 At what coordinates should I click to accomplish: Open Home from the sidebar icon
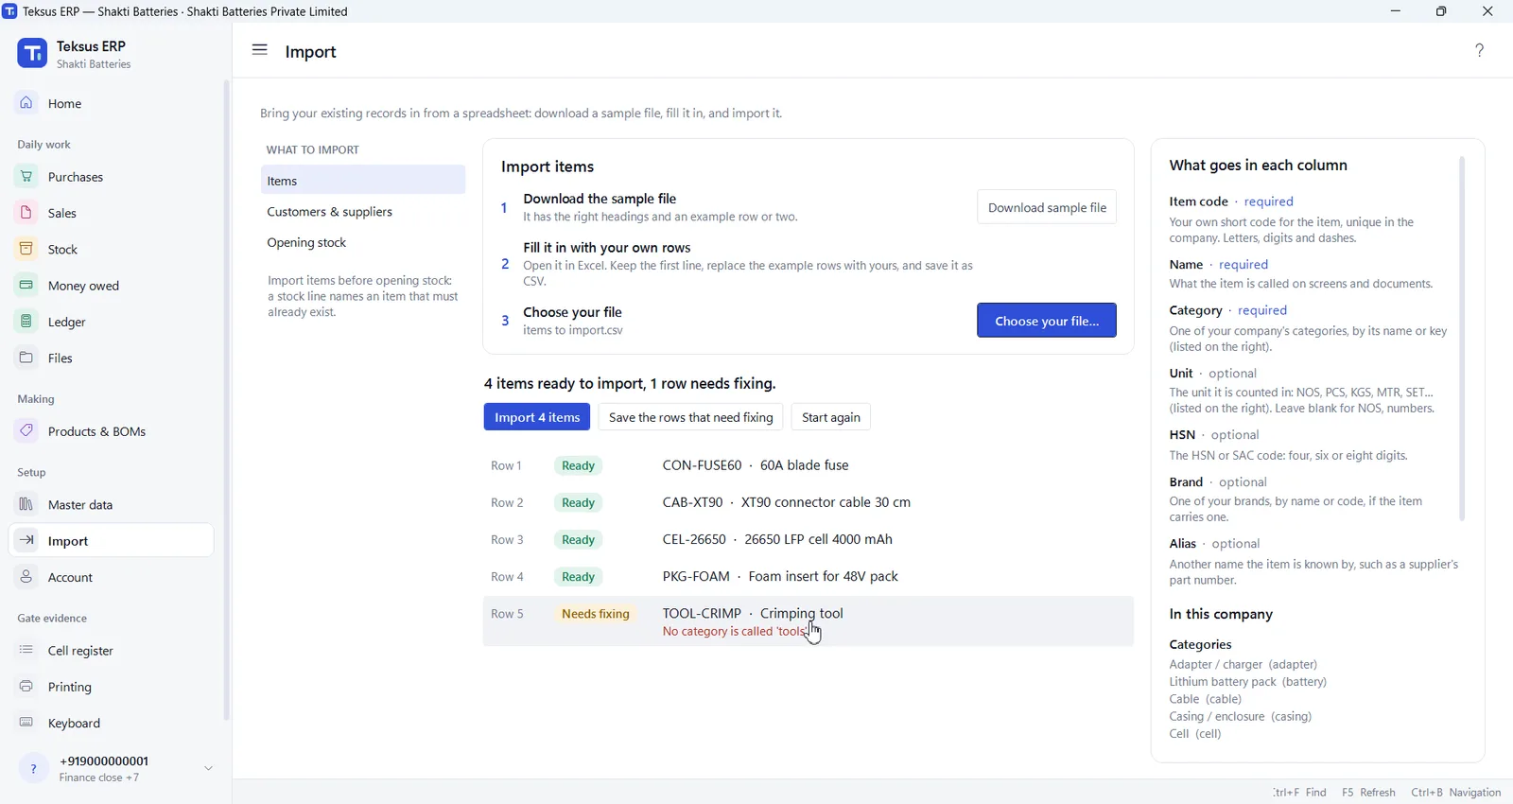coord(26,103)
